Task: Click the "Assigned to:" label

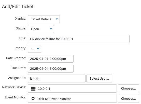Action: point(17,78)
